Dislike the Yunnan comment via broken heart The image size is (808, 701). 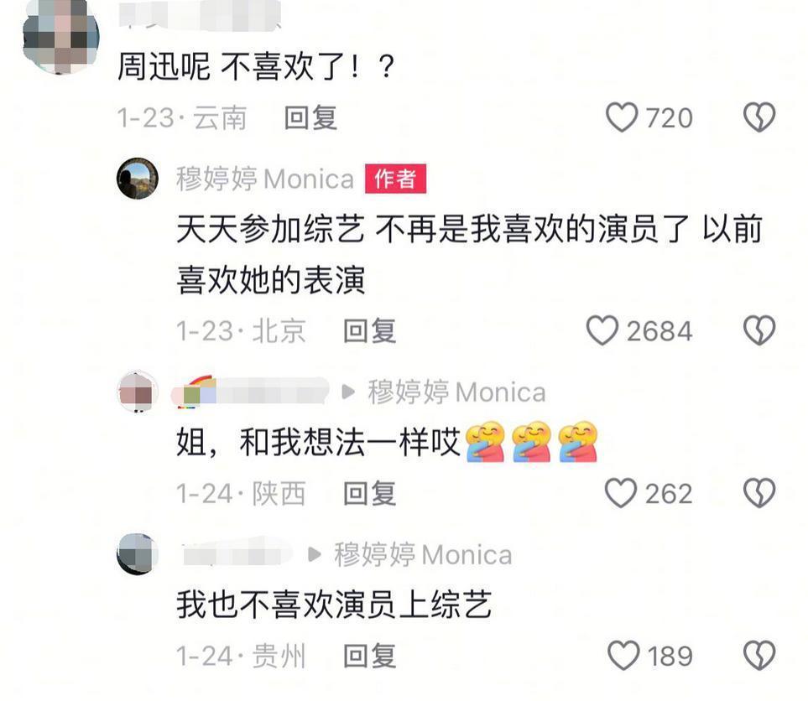tap(759, 117)
